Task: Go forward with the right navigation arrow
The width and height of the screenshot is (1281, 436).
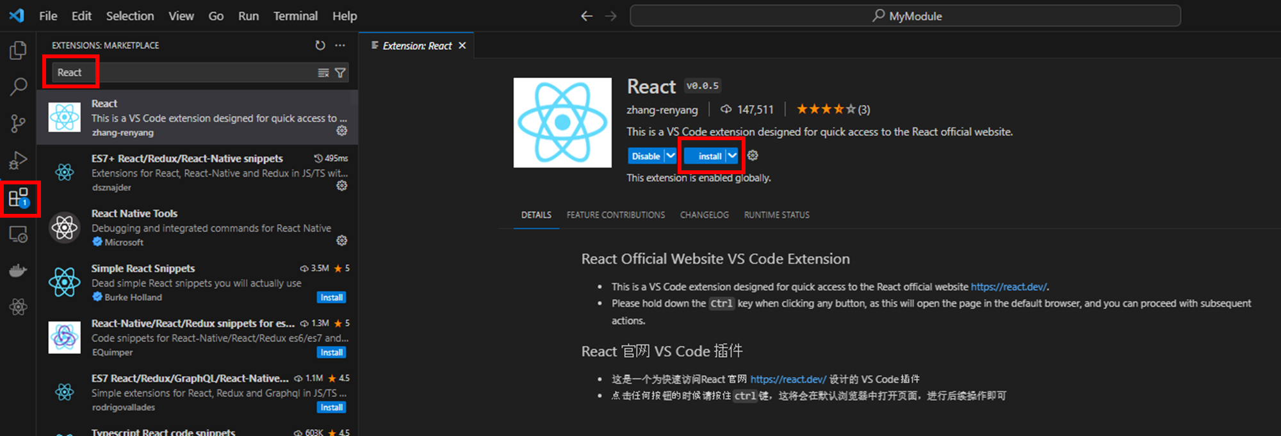Action: tap(610, 16)
